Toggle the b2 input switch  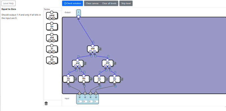(x=85, y=101)
